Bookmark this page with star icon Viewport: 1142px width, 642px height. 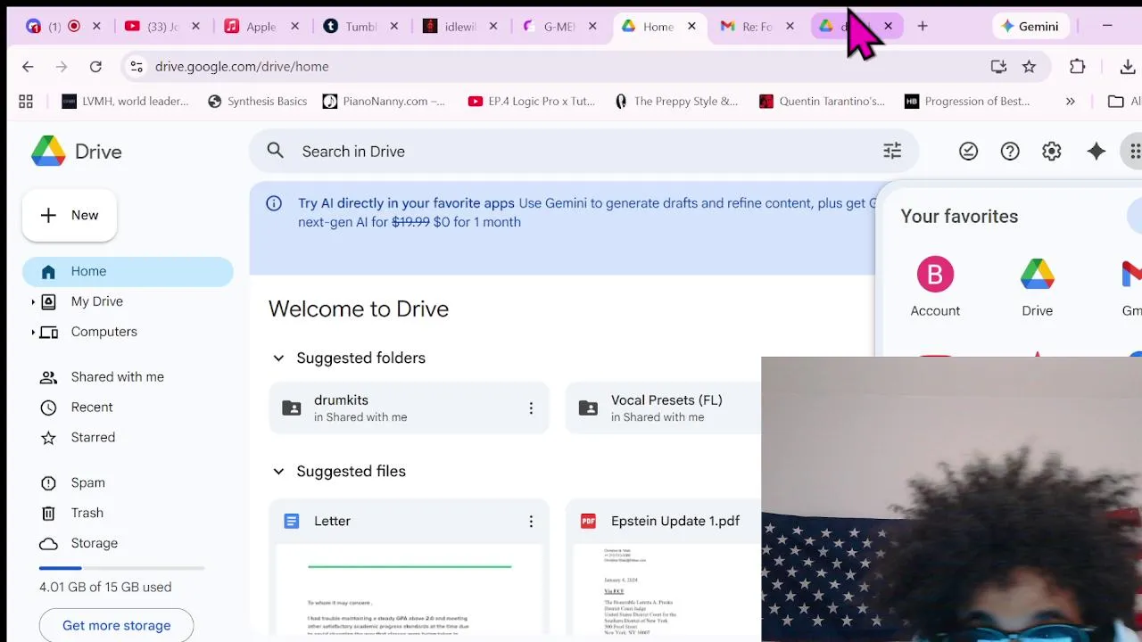(1029, 67)
